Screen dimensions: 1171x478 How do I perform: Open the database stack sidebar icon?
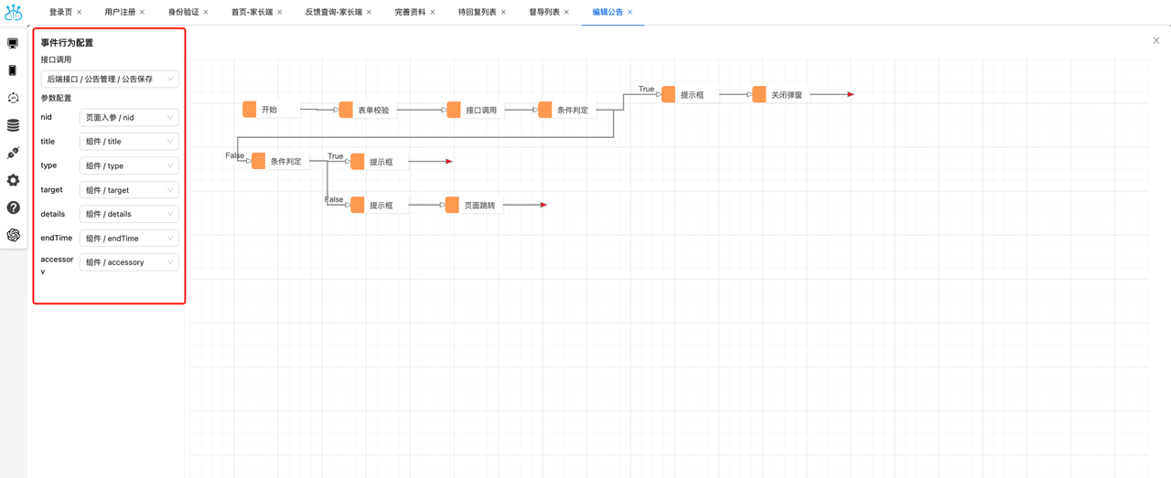pos(13,125)
